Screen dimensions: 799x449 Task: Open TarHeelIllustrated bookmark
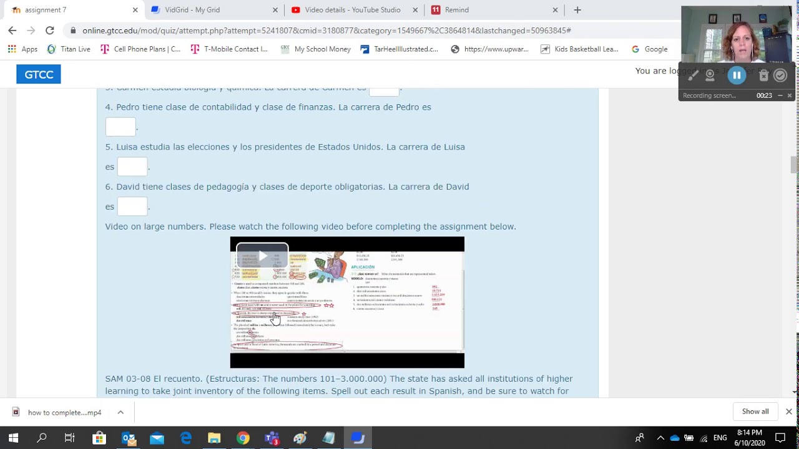(399, 49)
